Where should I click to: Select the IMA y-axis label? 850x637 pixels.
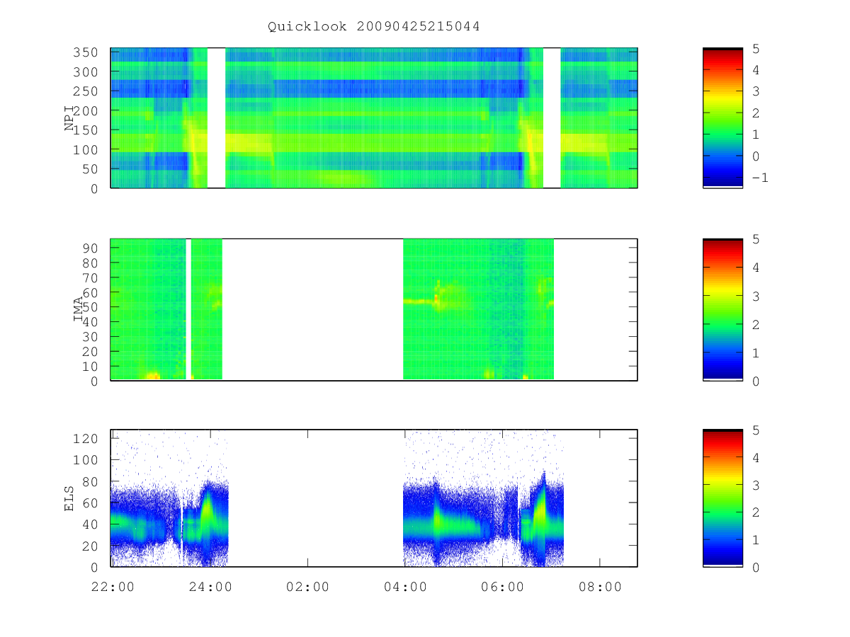pos(79,309)
